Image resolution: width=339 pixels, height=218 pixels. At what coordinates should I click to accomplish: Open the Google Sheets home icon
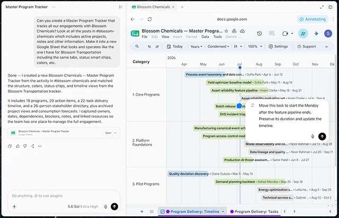click(135, 33)
